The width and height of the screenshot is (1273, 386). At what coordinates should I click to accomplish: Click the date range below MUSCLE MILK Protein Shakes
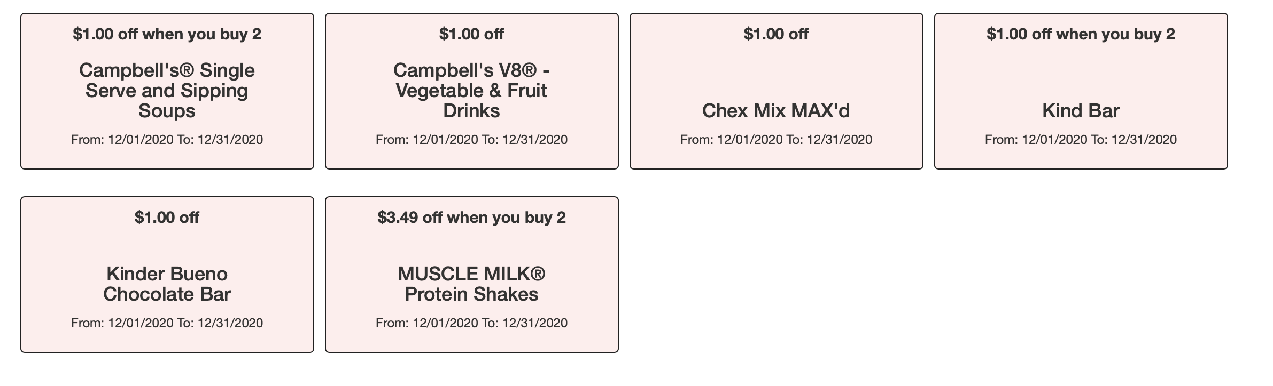tap(471, 323)
